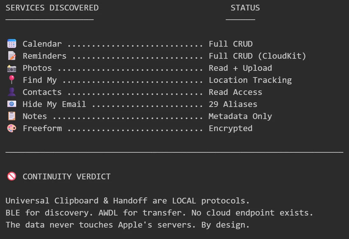Click the "Read Access" Contacts status

[x=236, y=92]
